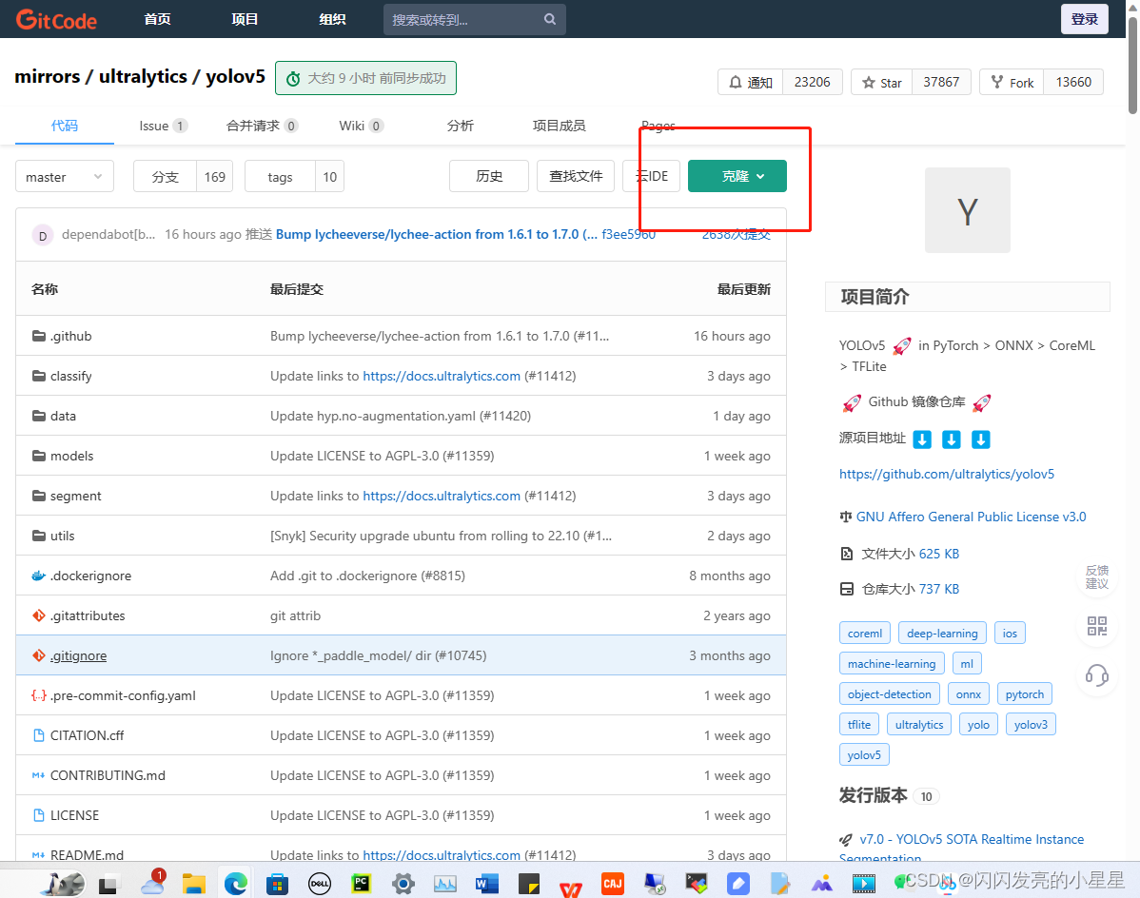The image size is (1140, 898).
Task: Star the yolov5 repository
Action: [x=883, y=82]
